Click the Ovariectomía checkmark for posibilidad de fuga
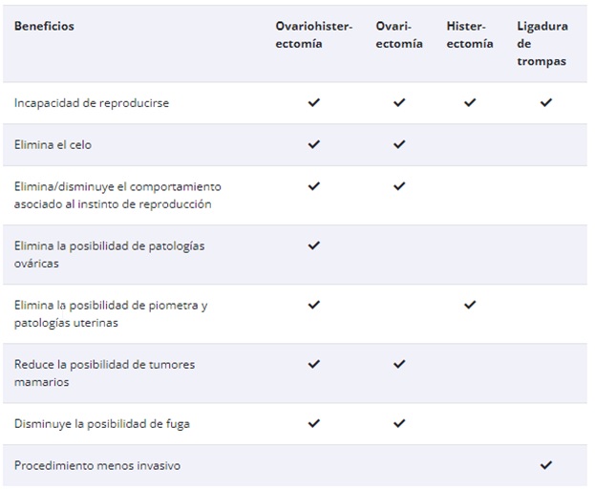Viewport: 595px width, 490px height. [399, 423]
